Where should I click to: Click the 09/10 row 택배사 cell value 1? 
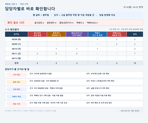97,49
